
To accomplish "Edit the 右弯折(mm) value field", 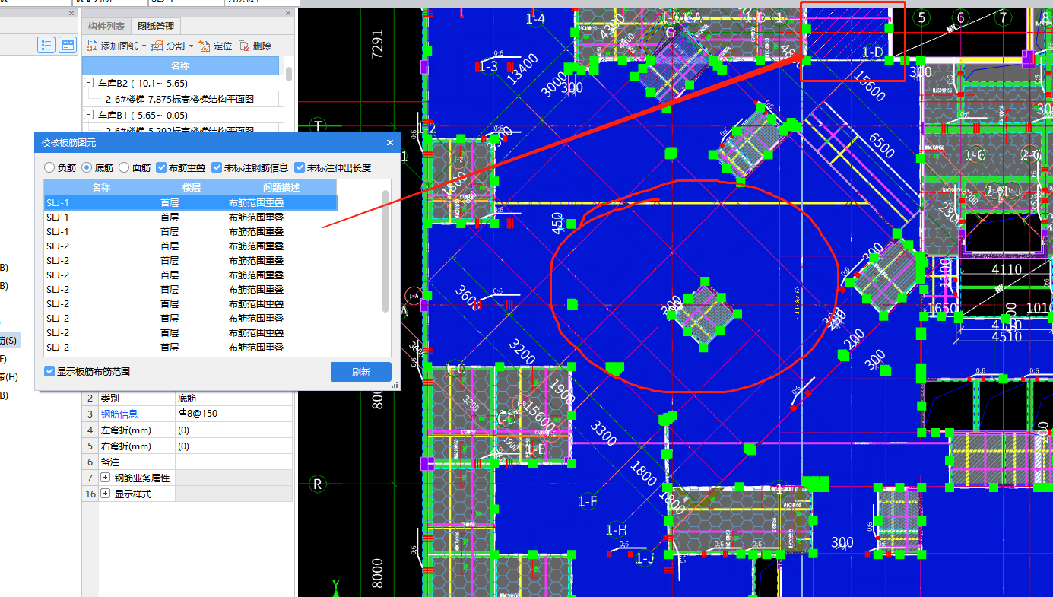I will point(233,446).
